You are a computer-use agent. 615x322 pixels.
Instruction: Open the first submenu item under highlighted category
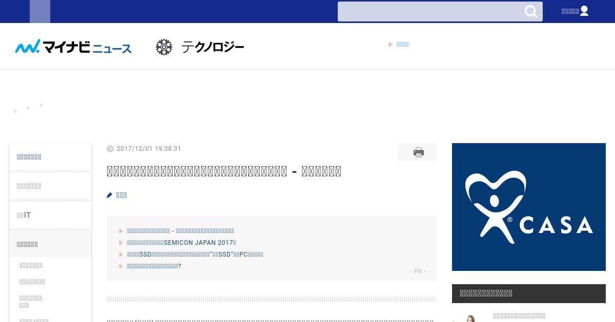point(31,265)
